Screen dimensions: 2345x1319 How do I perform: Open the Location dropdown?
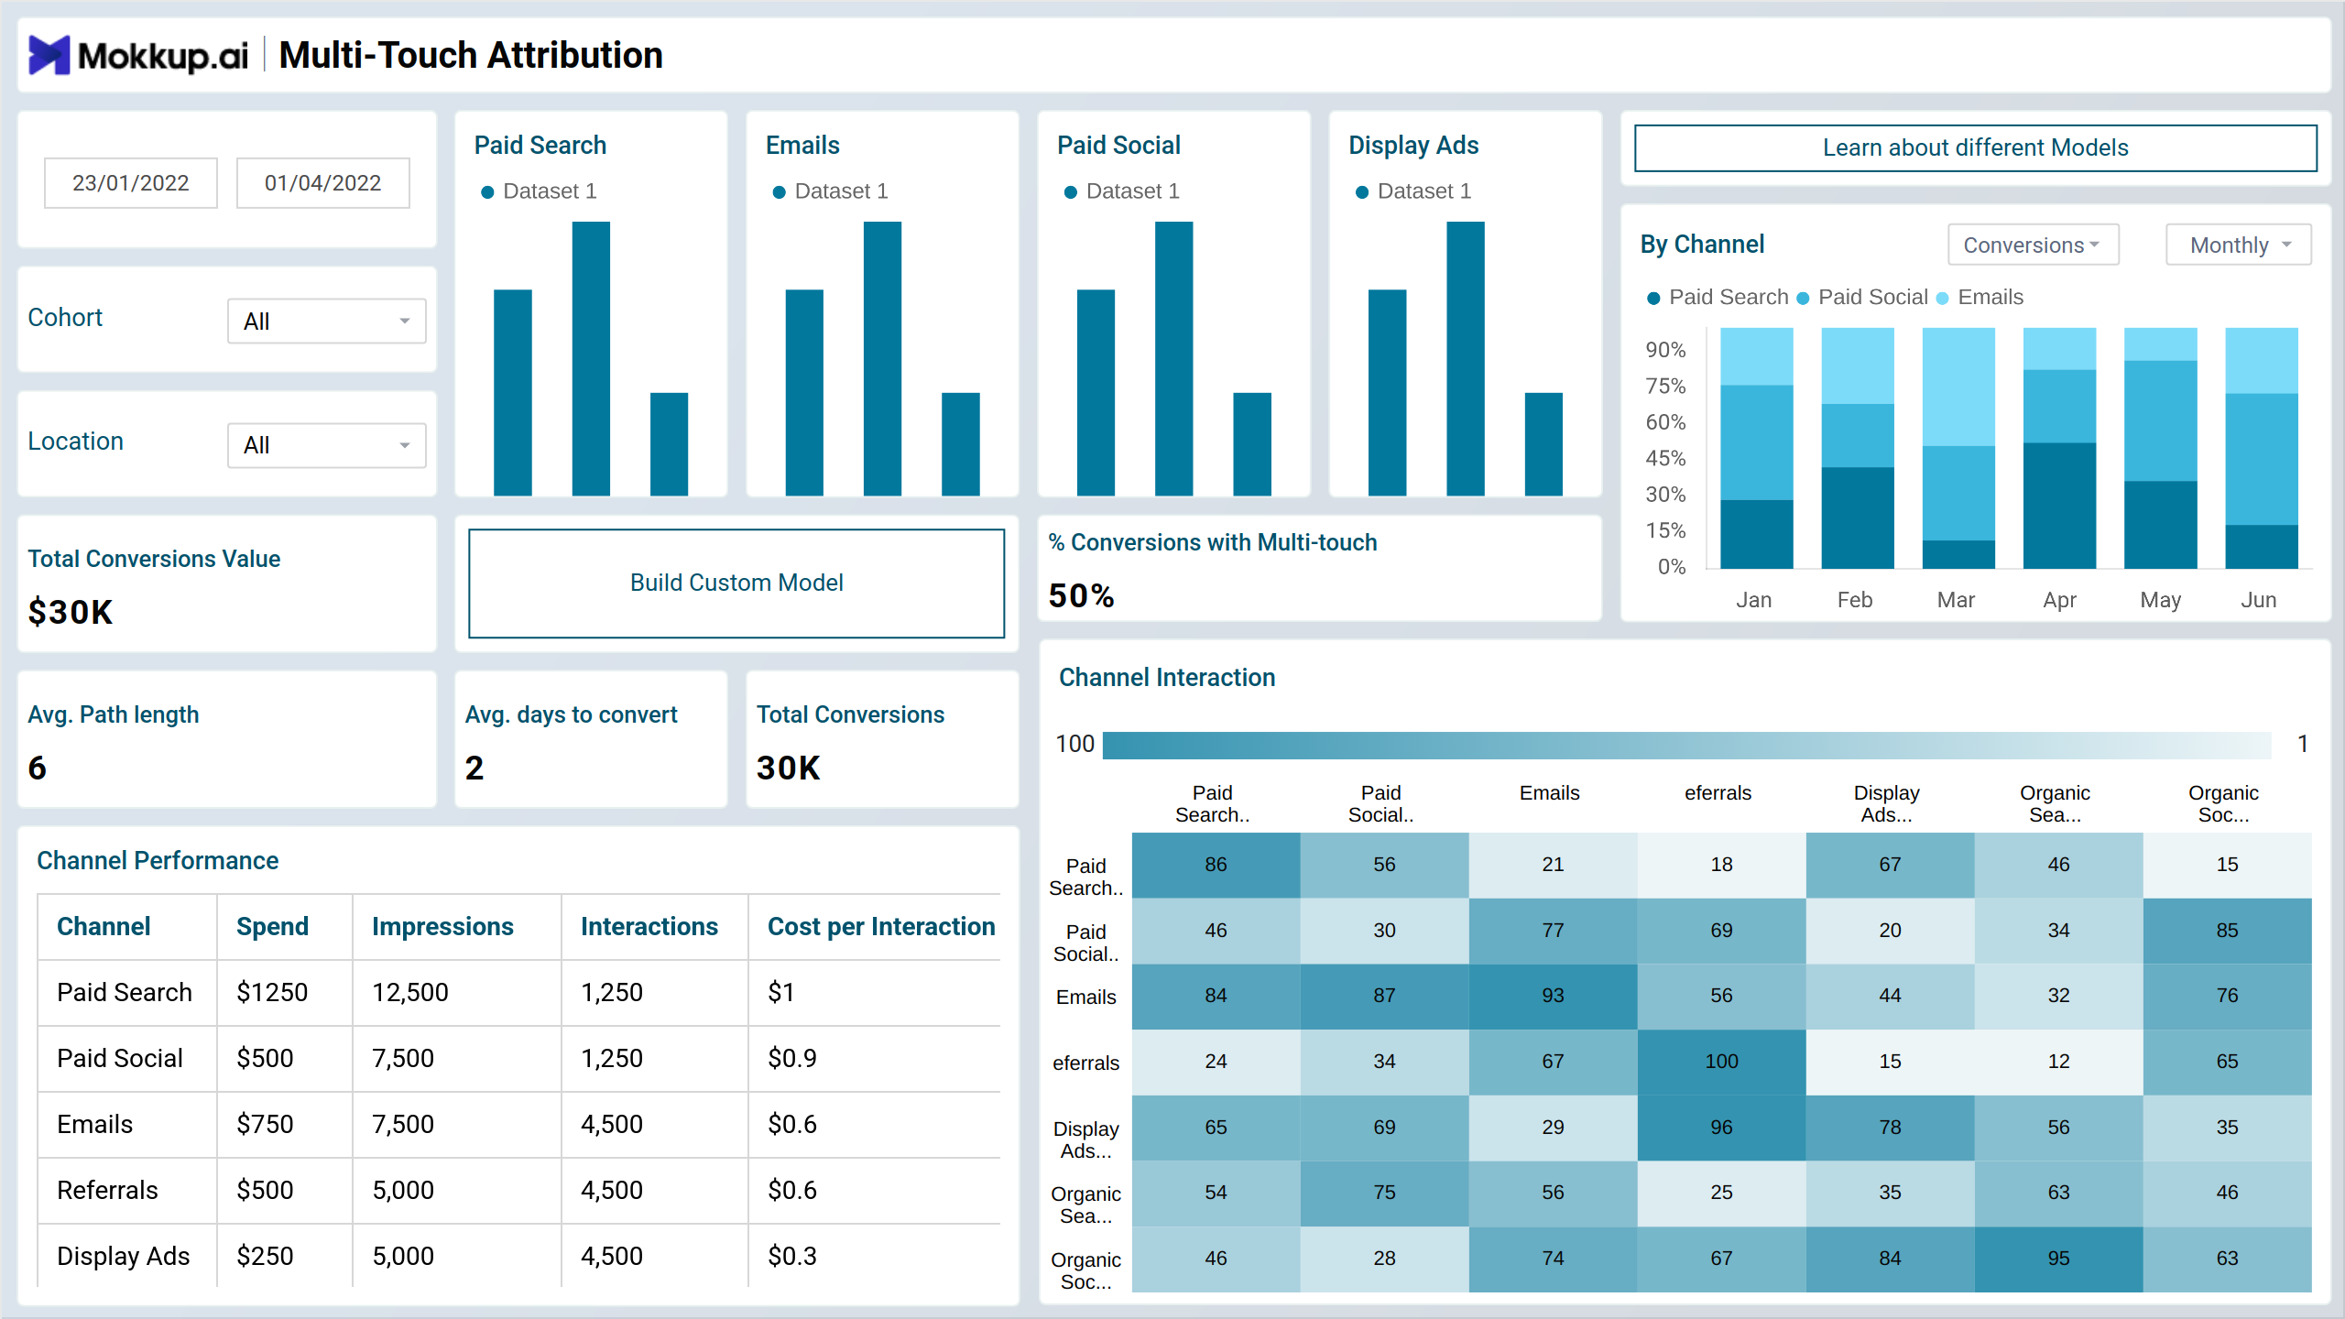click(x=327, y=445)
